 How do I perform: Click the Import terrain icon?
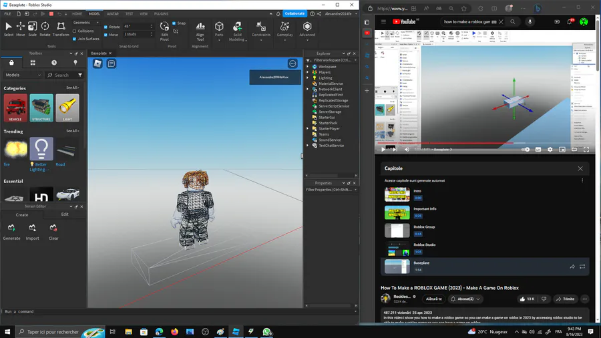click(x=33, y=229)
